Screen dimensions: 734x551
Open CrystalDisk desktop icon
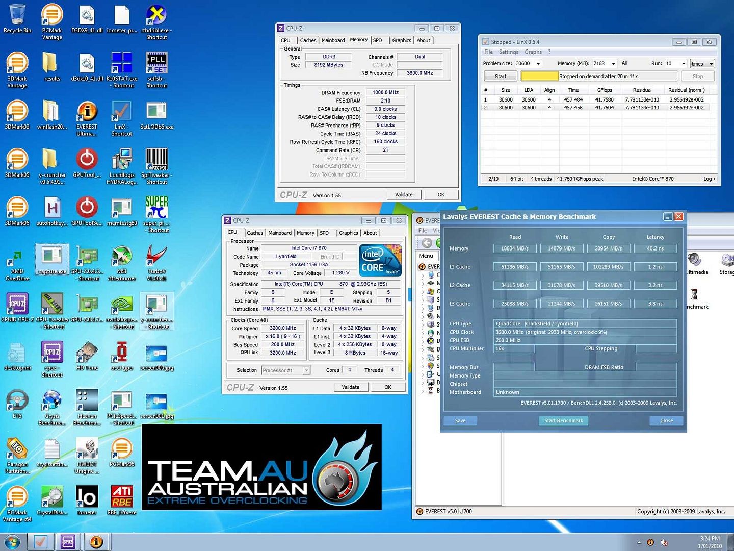tap(52, 500)
